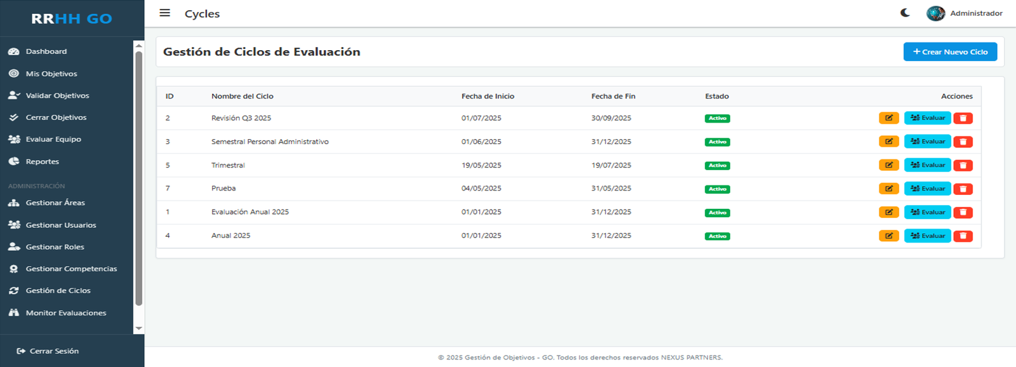This screenshot has width=1016, height=367.
Task: Click the sidebar scroll up arrow
Action: [x=138, y=45]
